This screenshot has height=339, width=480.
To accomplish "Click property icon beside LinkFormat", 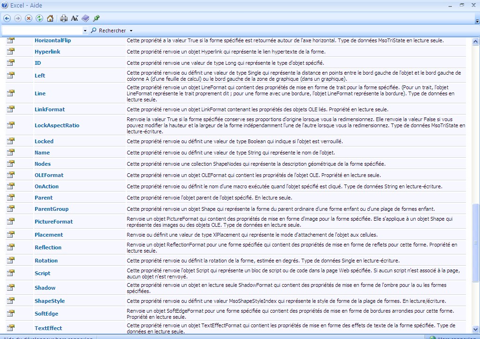I will [11, 109].
